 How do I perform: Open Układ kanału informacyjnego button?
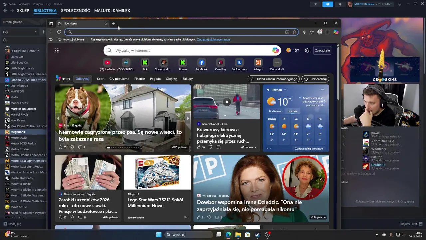tap(273, 79)
